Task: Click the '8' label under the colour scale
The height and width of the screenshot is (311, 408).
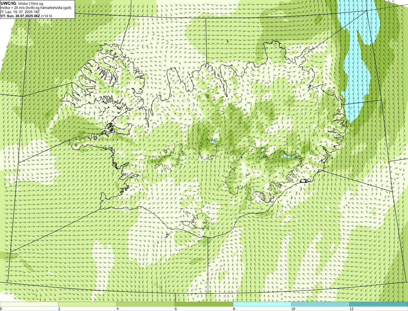Action: (234, 309)
